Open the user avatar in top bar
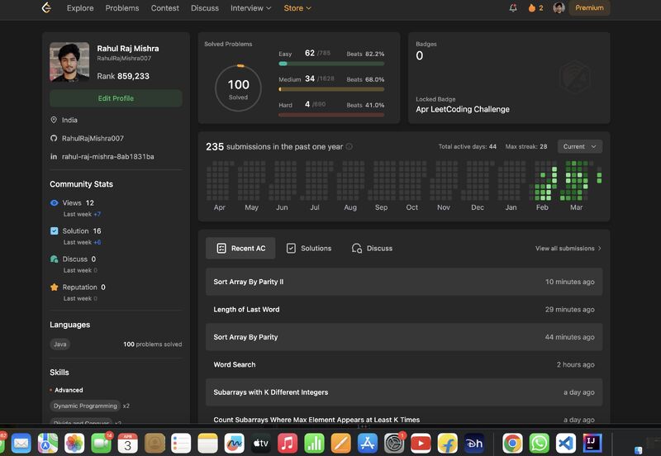This screenshot has width=661, height=456. (559, 8)
